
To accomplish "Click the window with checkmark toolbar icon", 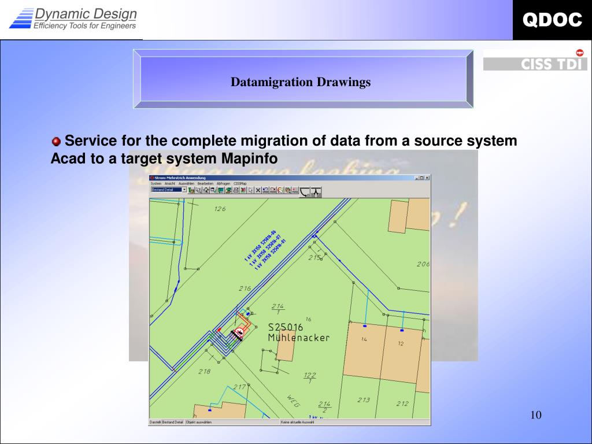I will (213, 190).
